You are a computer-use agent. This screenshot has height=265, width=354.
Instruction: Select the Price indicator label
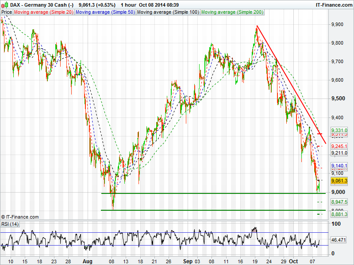pos(6,12)
